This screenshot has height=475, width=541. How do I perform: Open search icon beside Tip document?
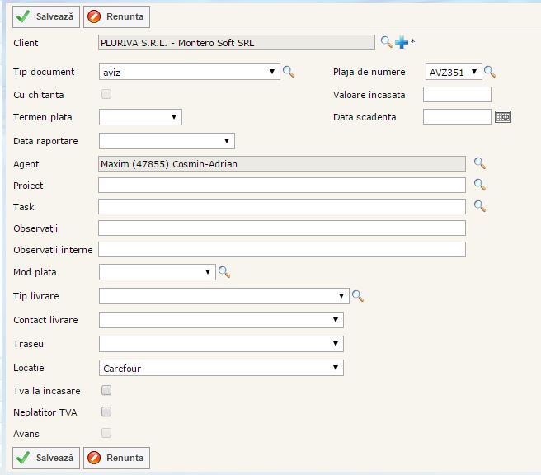pyautogui.click(x=289, y=72)
